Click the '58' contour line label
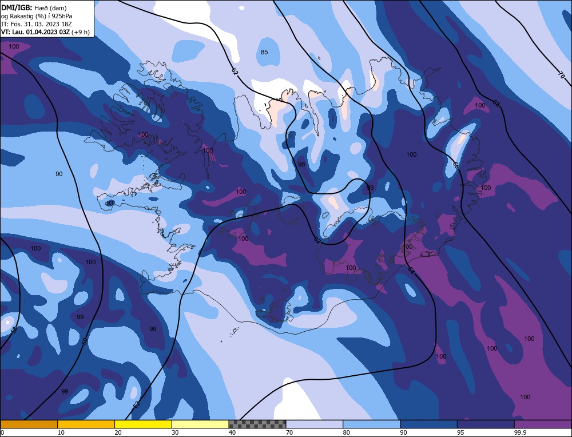The image size is (572, 437). (14, 331)
